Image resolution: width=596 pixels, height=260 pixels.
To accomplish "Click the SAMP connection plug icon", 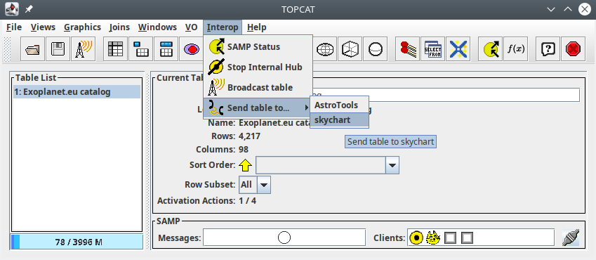I will click(571, 238).
